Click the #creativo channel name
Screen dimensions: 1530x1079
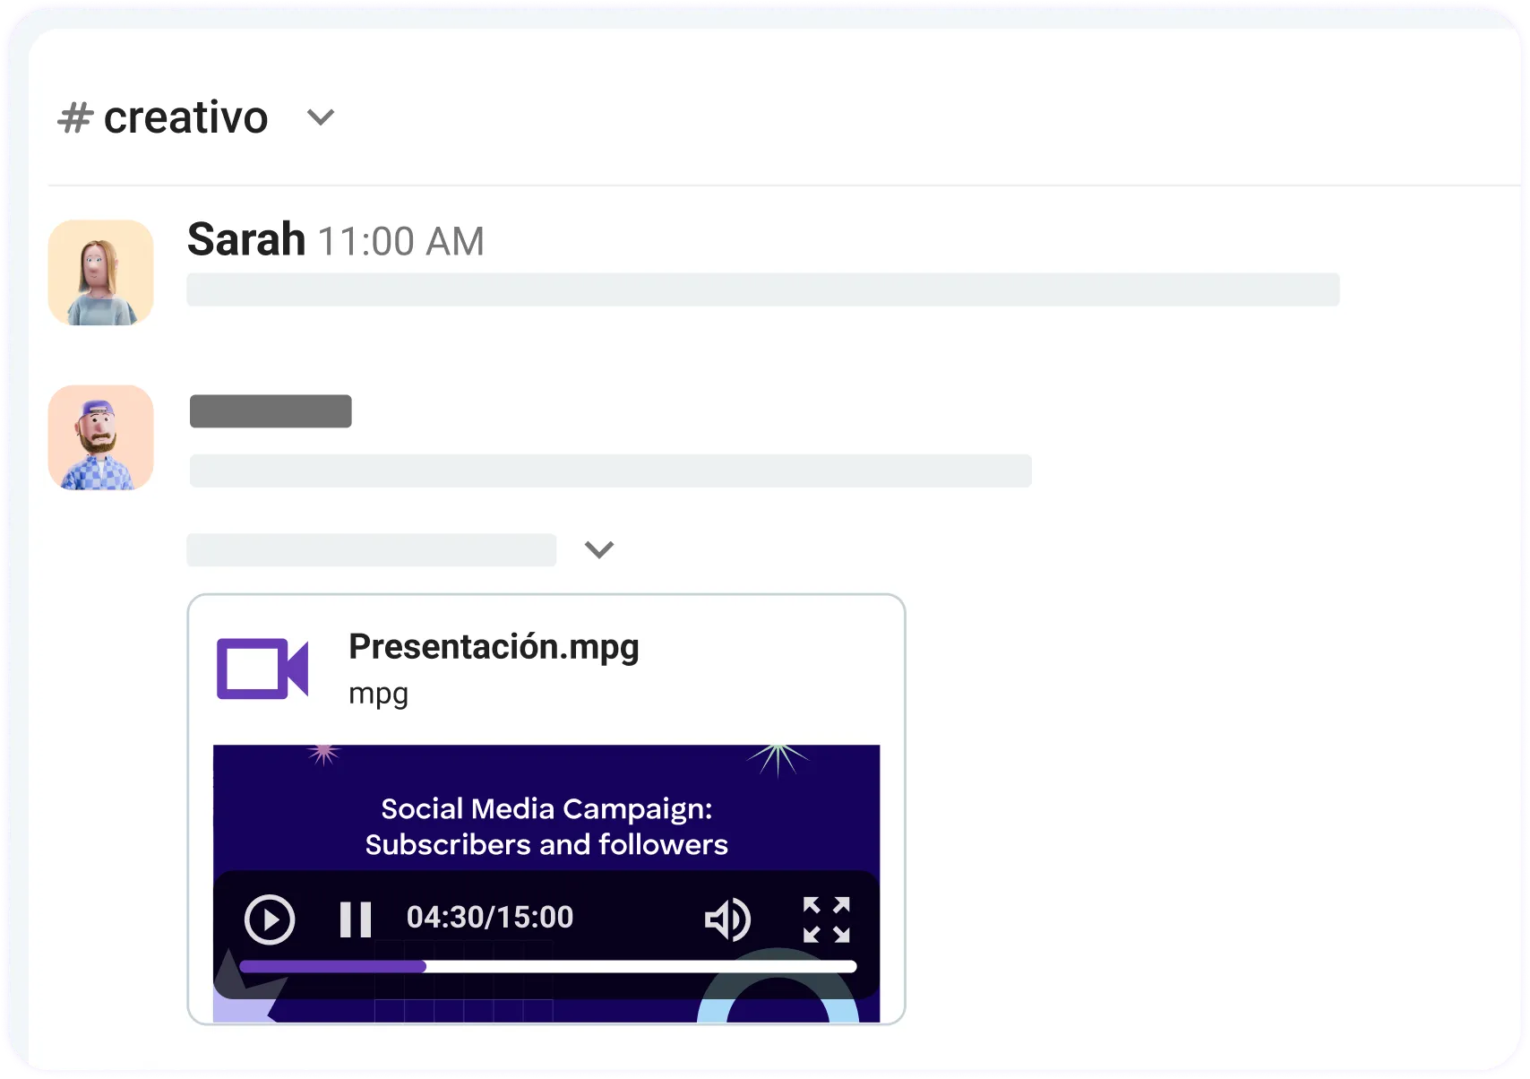(163, 117)
